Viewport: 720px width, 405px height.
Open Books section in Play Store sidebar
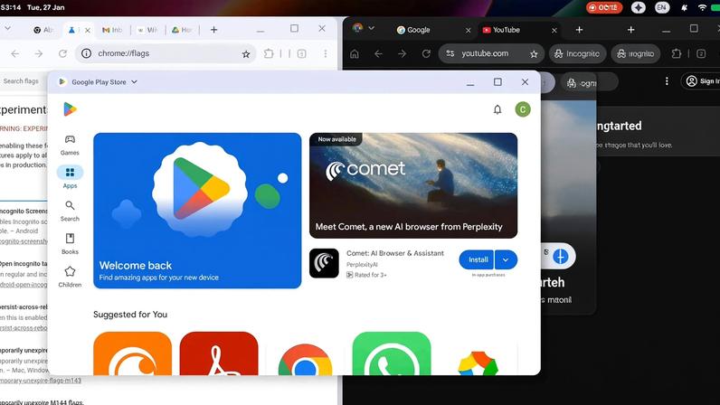coord(70,244)
